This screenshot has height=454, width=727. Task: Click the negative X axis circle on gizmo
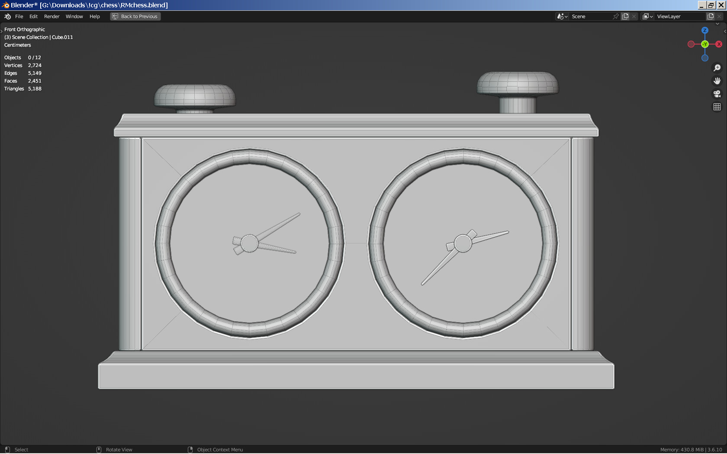pos(691,44)
